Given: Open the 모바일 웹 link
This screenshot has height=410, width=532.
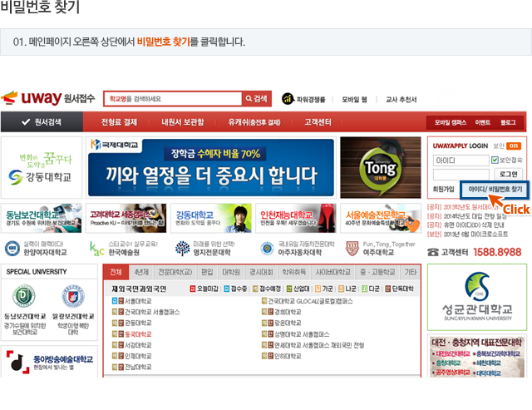Looking at the screenshot, I should coord(354,100).
